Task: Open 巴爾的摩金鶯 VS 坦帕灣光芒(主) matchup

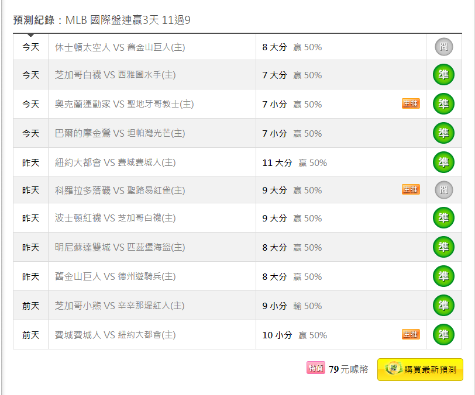Action: click(120, 133)
